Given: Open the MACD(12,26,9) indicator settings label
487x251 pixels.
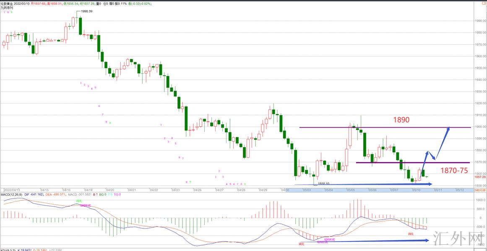Looking at the screenshot, I should point(12,195).
